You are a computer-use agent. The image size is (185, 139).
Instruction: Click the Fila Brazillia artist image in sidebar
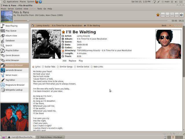tap(14, 117)
